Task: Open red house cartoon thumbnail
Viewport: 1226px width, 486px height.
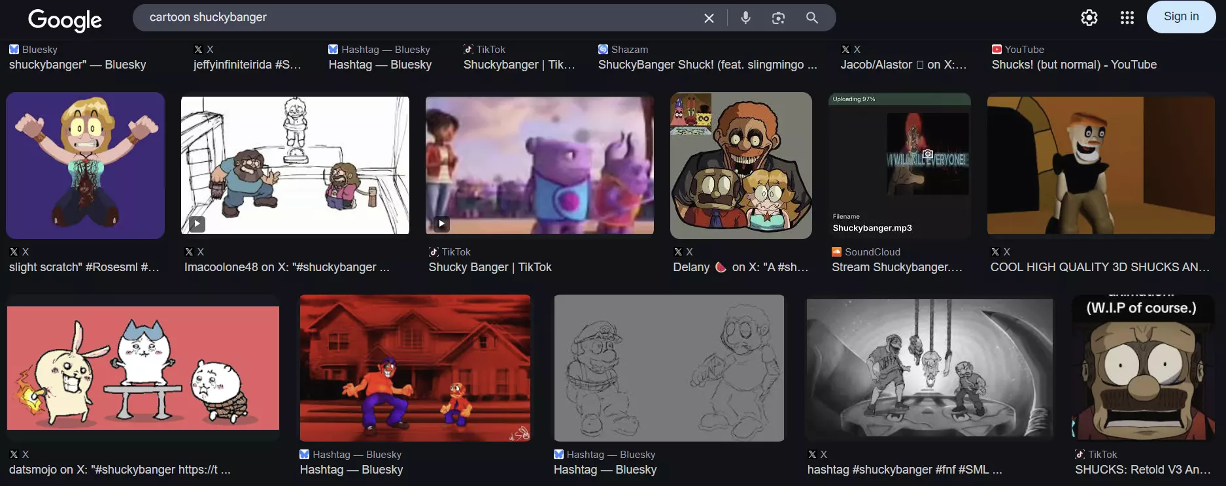Action: pyautogui.click(x=415, y=368)
